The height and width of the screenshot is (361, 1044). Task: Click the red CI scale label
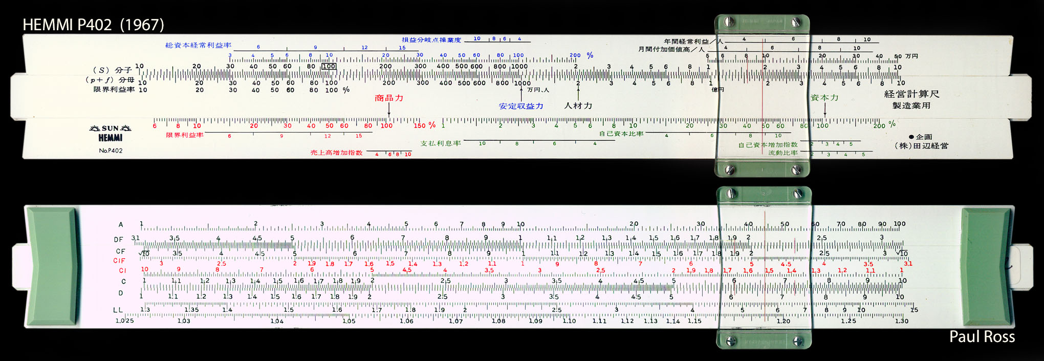pyautogui.click(x=122, y=270)
